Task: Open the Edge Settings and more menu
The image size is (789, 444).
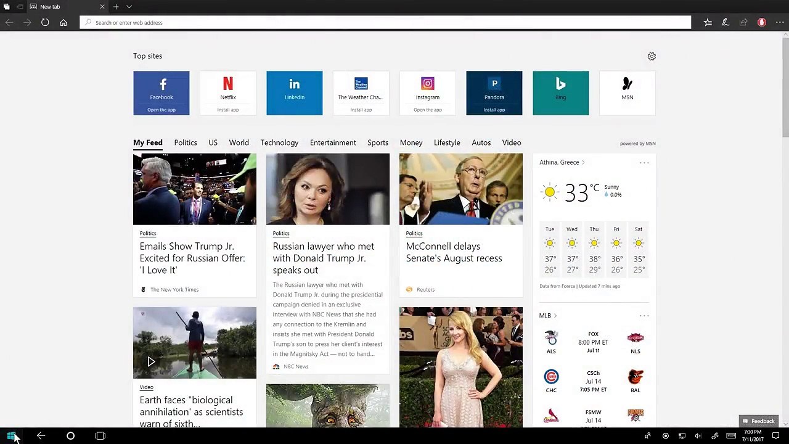Action: [780, 22]
